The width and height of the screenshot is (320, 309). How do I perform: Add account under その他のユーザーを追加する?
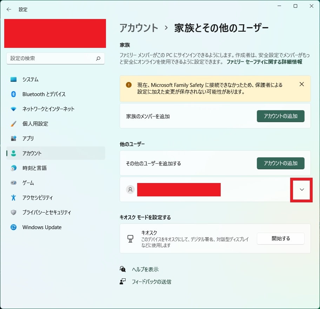280,163
